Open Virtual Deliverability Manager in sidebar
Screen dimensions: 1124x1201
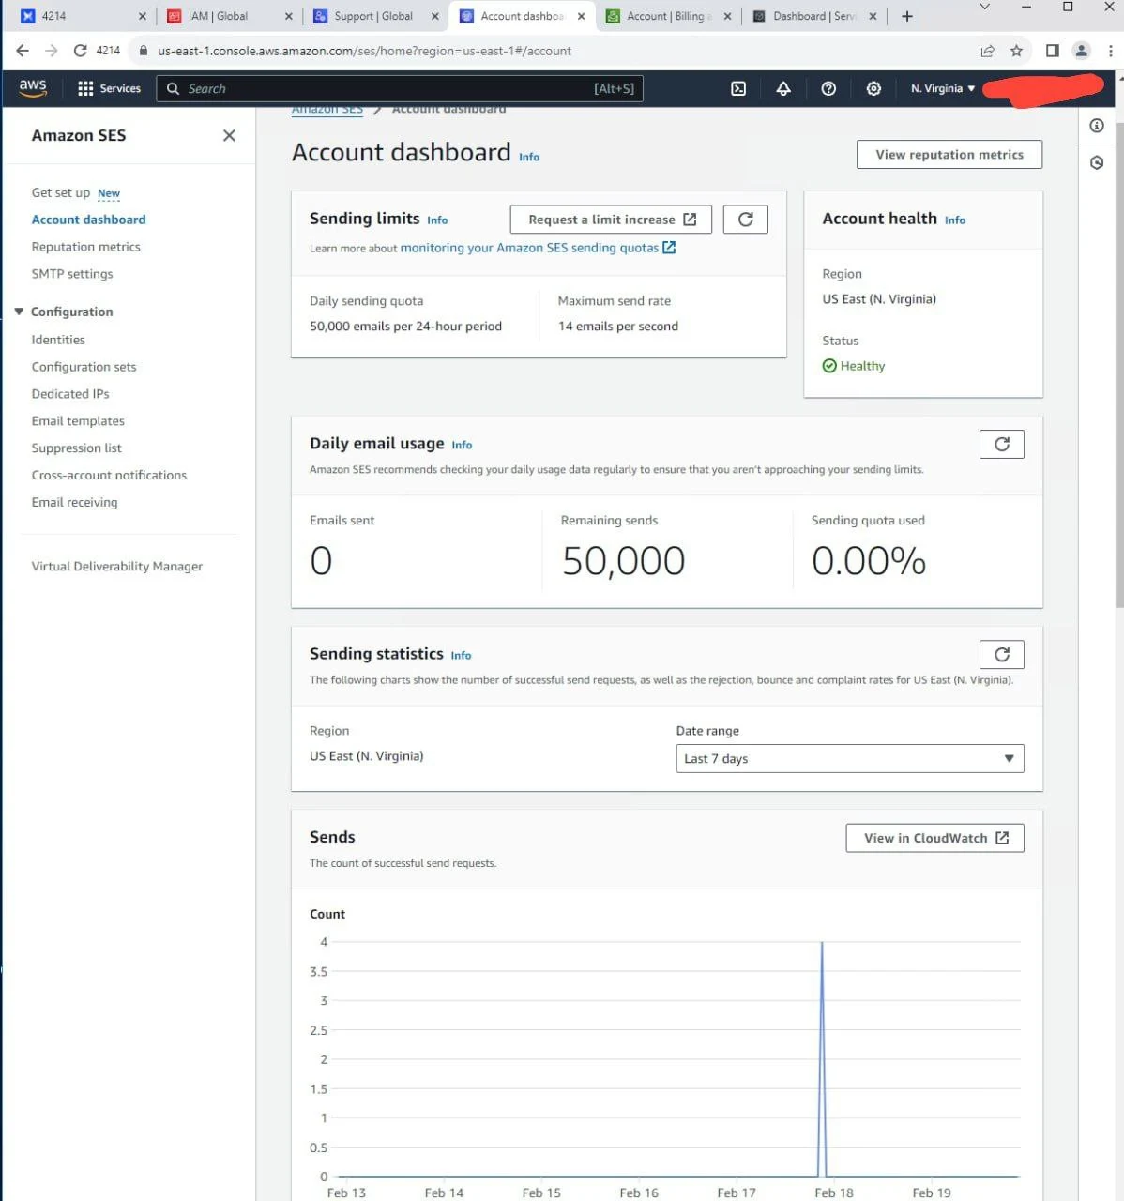click(117, 567)
